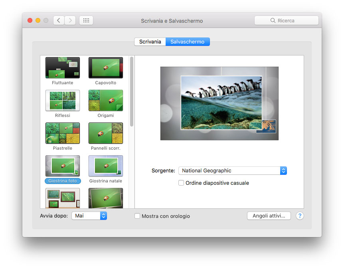Select the Fluttuante screensaver thumbnail
The image size is (344, 269).
63,67
